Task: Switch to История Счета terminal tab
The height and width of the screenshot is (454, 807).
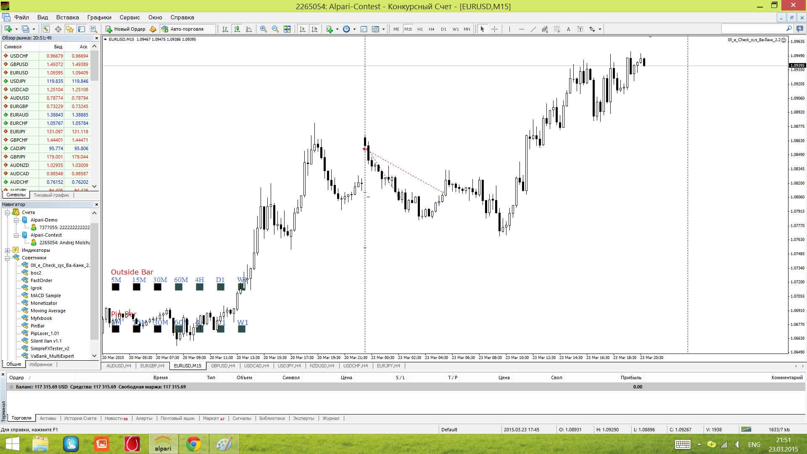Action: click(80, 418)
